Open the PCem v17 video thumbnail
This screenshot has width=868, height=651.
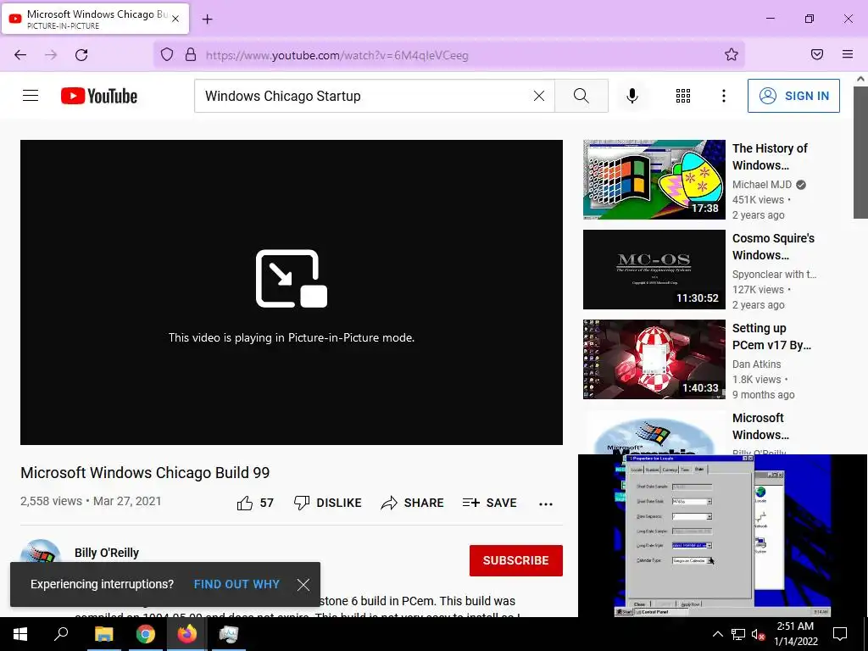(x=654, y=359)
